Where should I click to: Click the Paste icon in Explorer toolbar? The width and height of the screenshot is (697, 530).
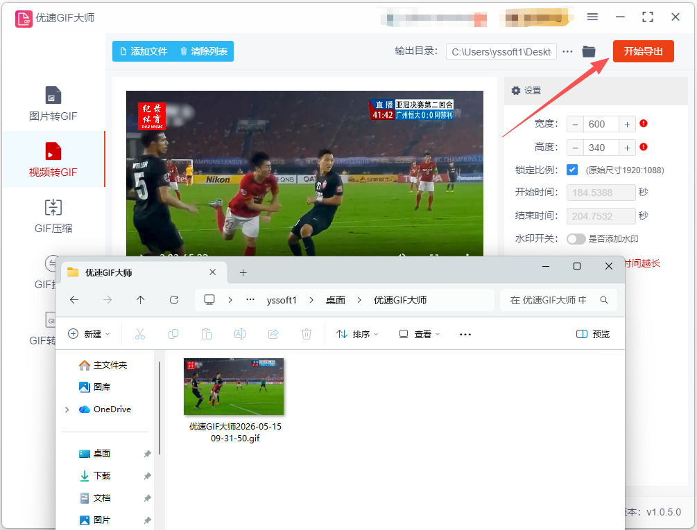(x=207, y=334)
